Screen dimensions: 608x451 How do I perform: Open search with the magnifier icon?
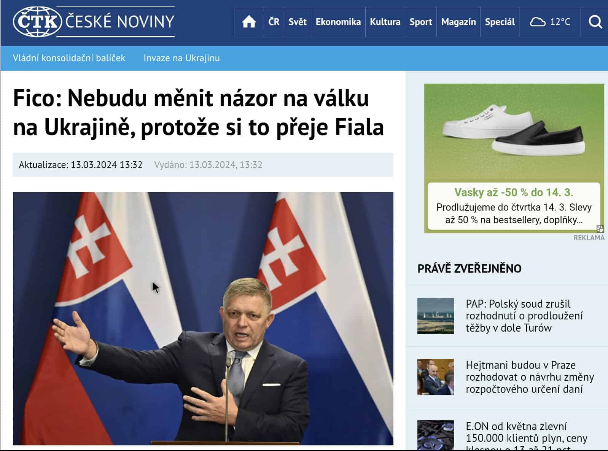(x=595, y=22)
